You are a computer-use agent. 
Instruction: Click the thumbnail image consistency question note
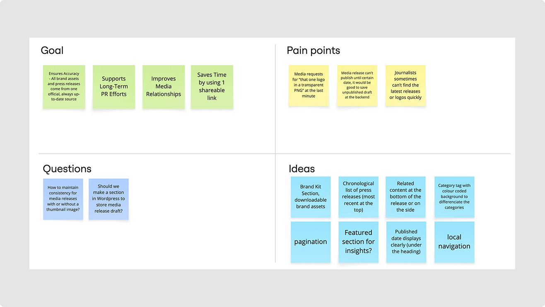click(63, 199)
